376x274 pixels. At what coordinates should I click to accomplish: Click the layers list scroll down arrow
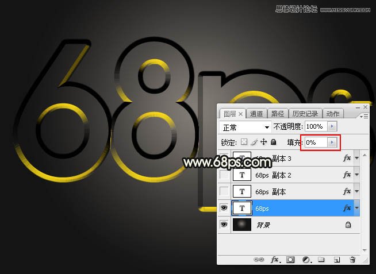click(365, 250)
